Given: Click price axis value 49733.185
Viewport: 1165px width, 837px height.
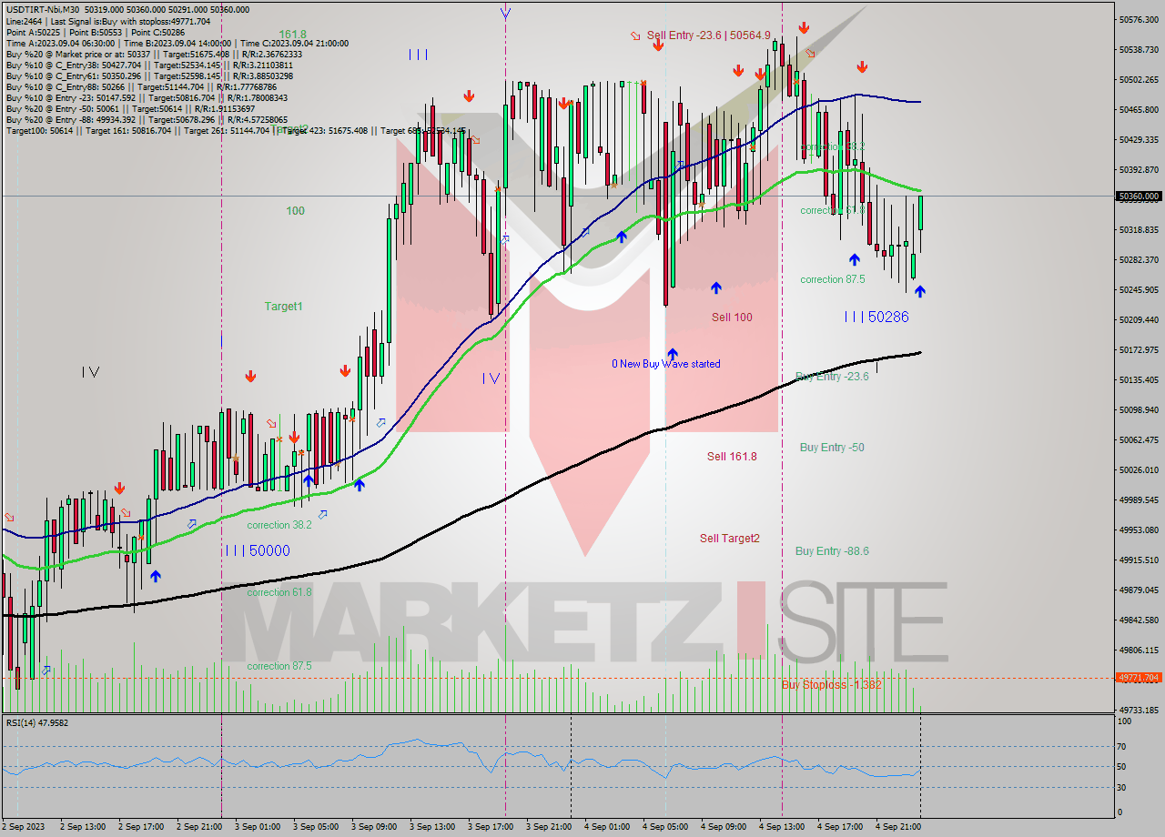Looking at the screenshot, I should point(1139,710).
